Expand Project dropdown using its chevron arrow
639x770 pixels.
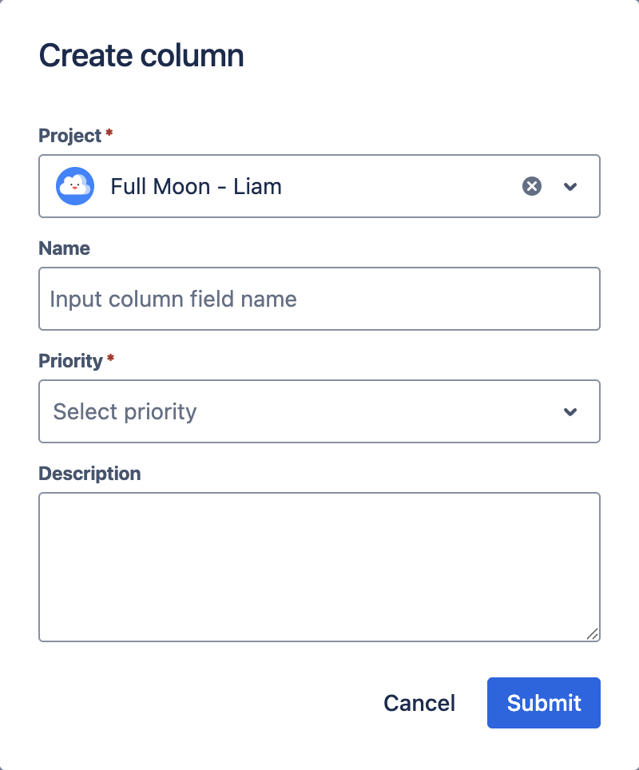570,186
